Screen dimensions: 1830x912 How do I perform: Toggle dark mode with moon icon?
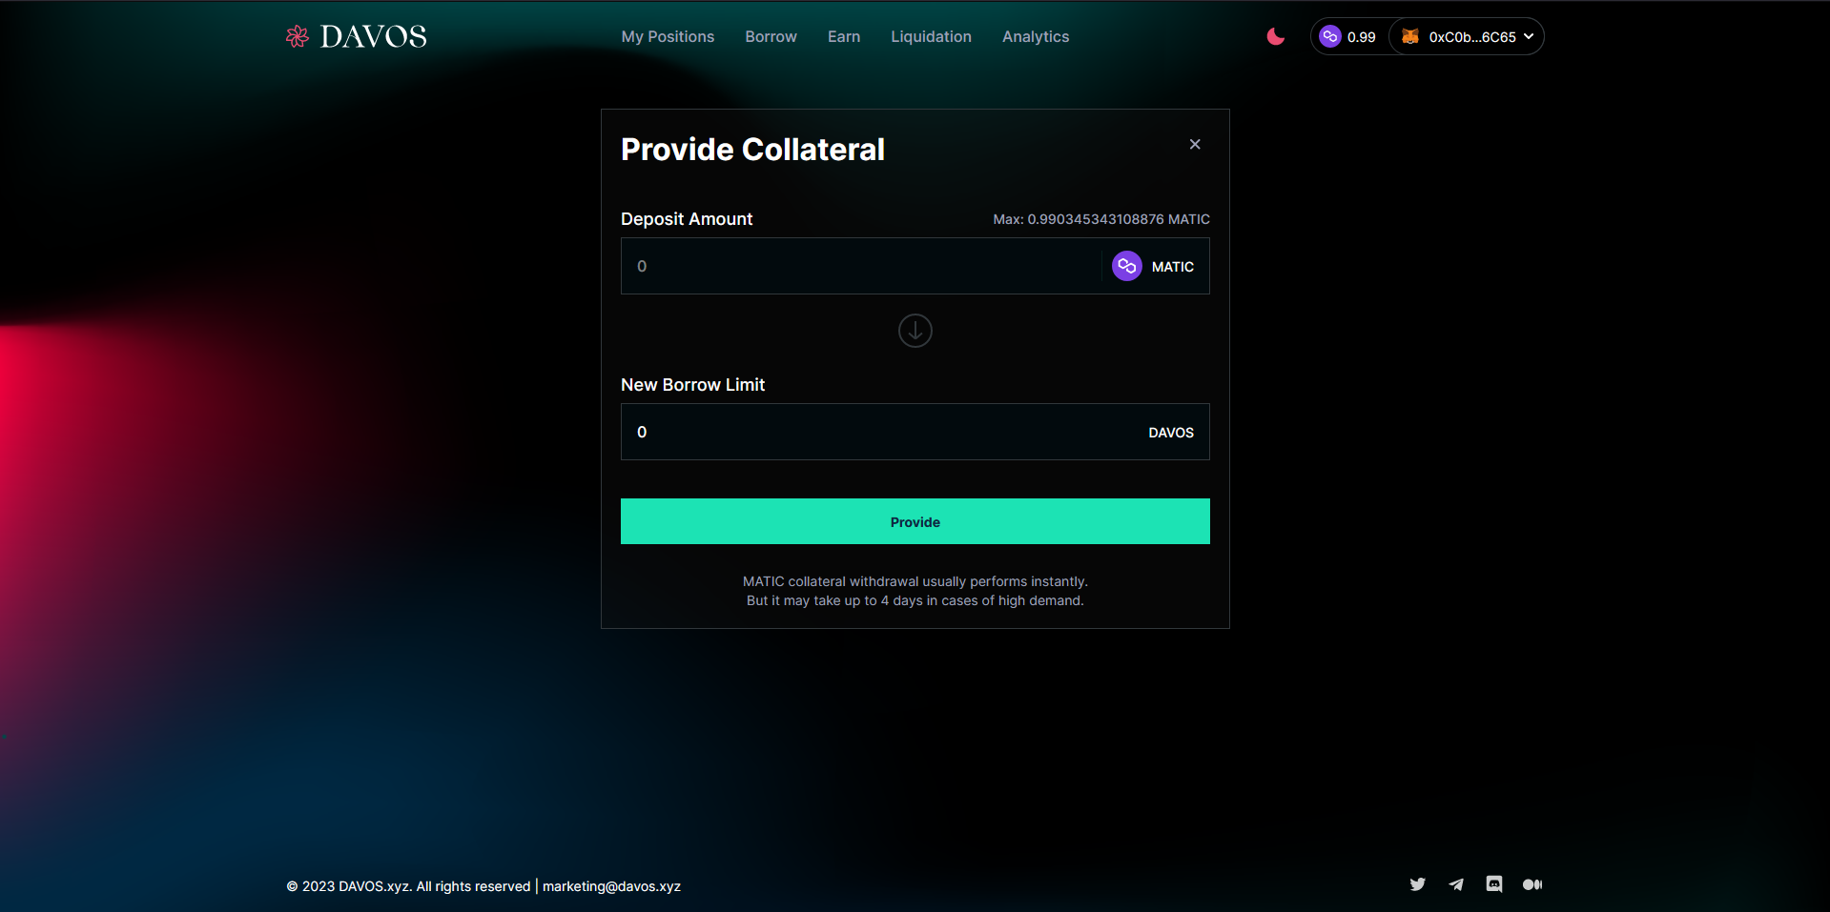pos(1275,36)
